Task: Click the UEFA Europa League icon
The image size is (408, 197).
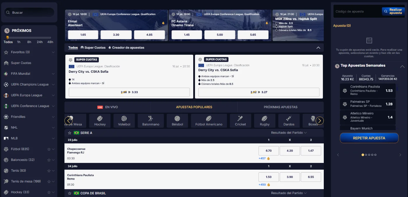Action: 6,95
